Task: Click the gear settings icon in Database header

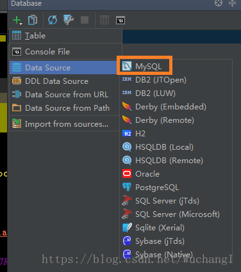Action: pos(219,3)
